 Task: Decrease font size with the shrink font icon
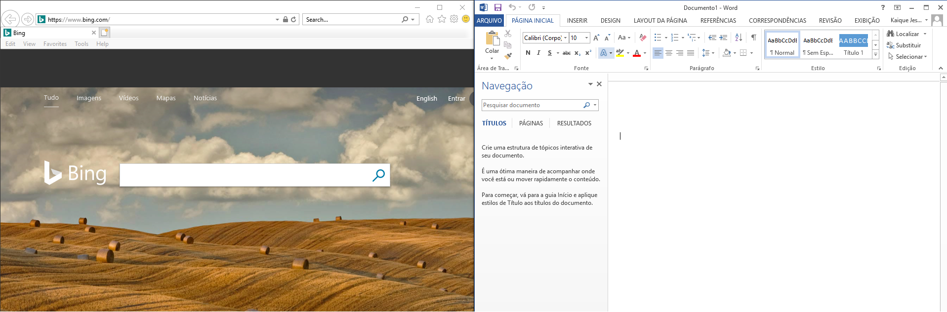607,38
